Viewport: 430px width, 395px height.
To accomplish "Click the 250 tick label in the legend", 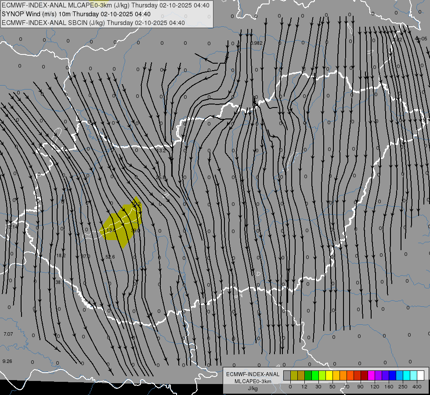I will [x=403, y=387].
